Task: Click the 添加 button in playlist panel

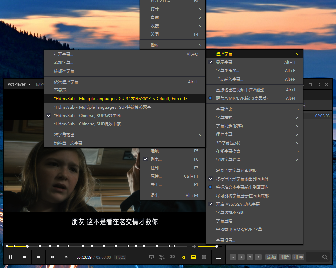Action: click(x=272, y=257)
